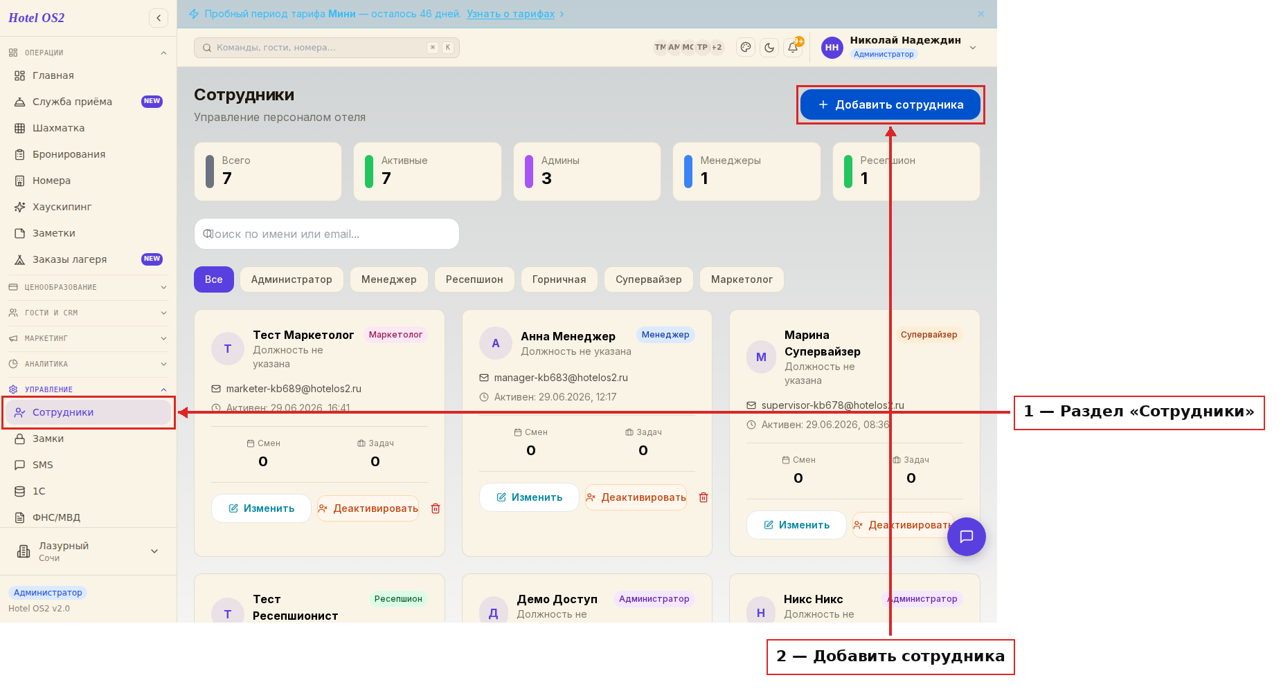Click Анна Менеджер avatar

[496, 343]
